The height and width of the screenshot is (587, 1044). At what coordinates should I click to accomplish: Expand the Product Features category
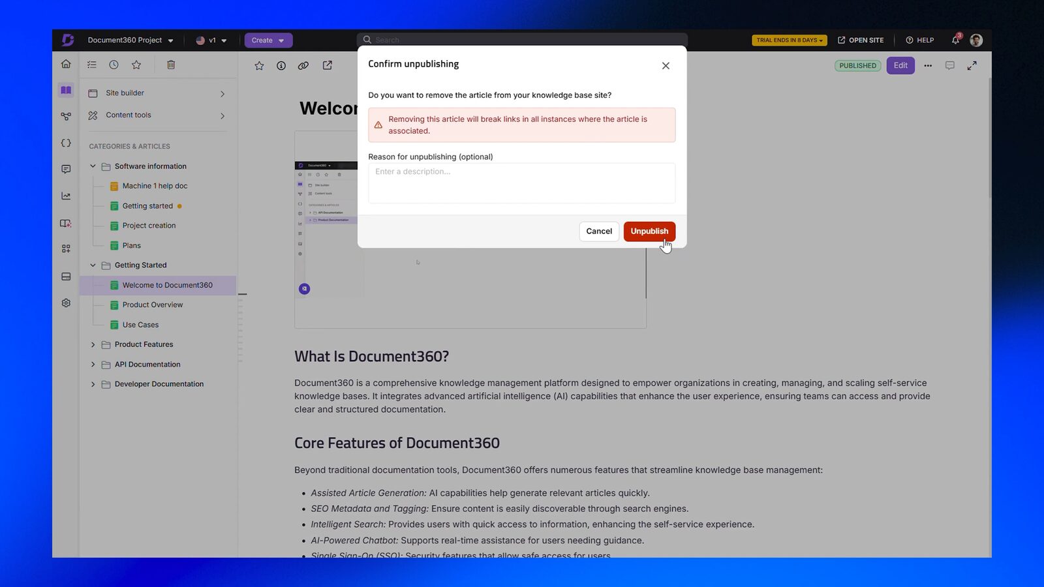coord(93,344)
